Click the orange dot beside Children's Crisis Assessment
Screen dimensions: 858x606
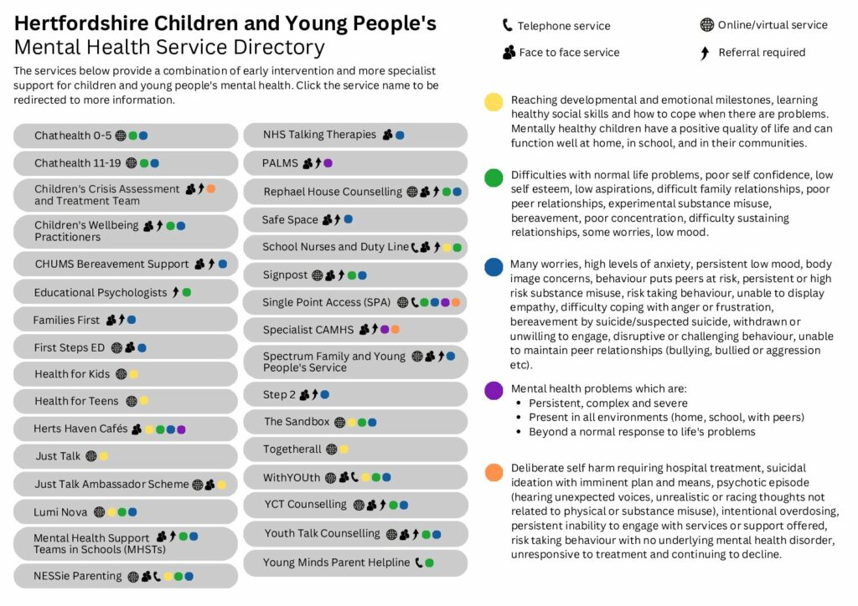[x=210, y=188]
